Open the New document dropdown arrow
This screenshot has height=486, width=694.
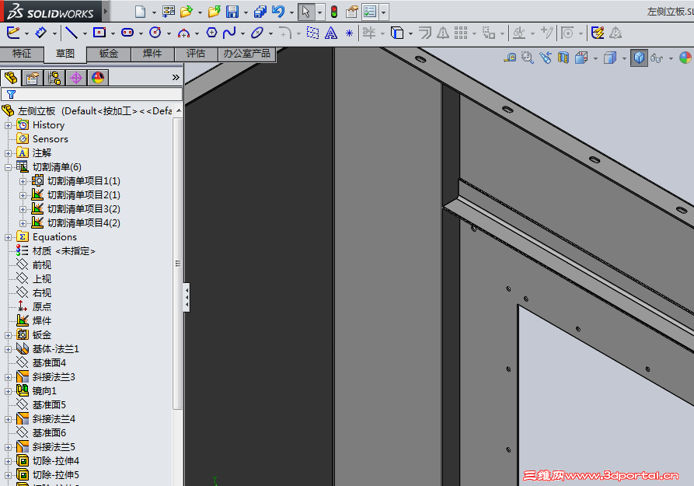(154, 12)
